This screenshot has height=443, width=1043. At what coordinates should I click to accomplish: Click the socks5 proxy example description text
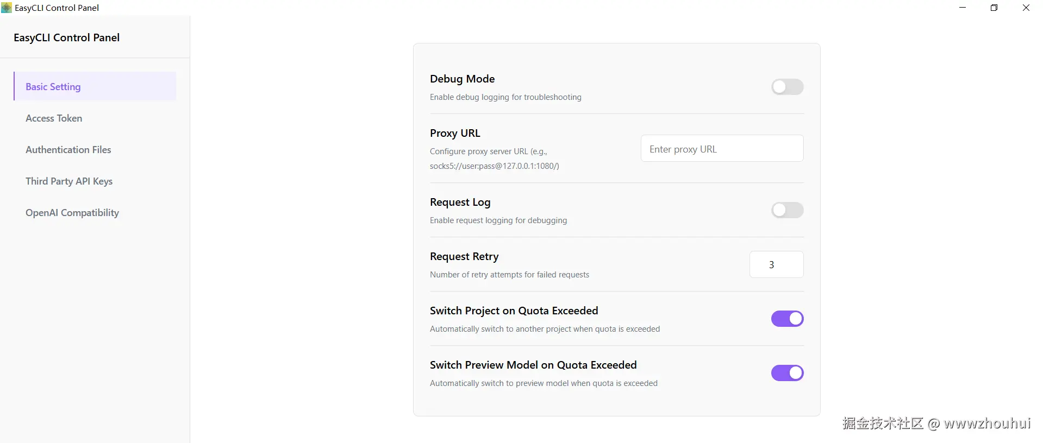[494, 166]
